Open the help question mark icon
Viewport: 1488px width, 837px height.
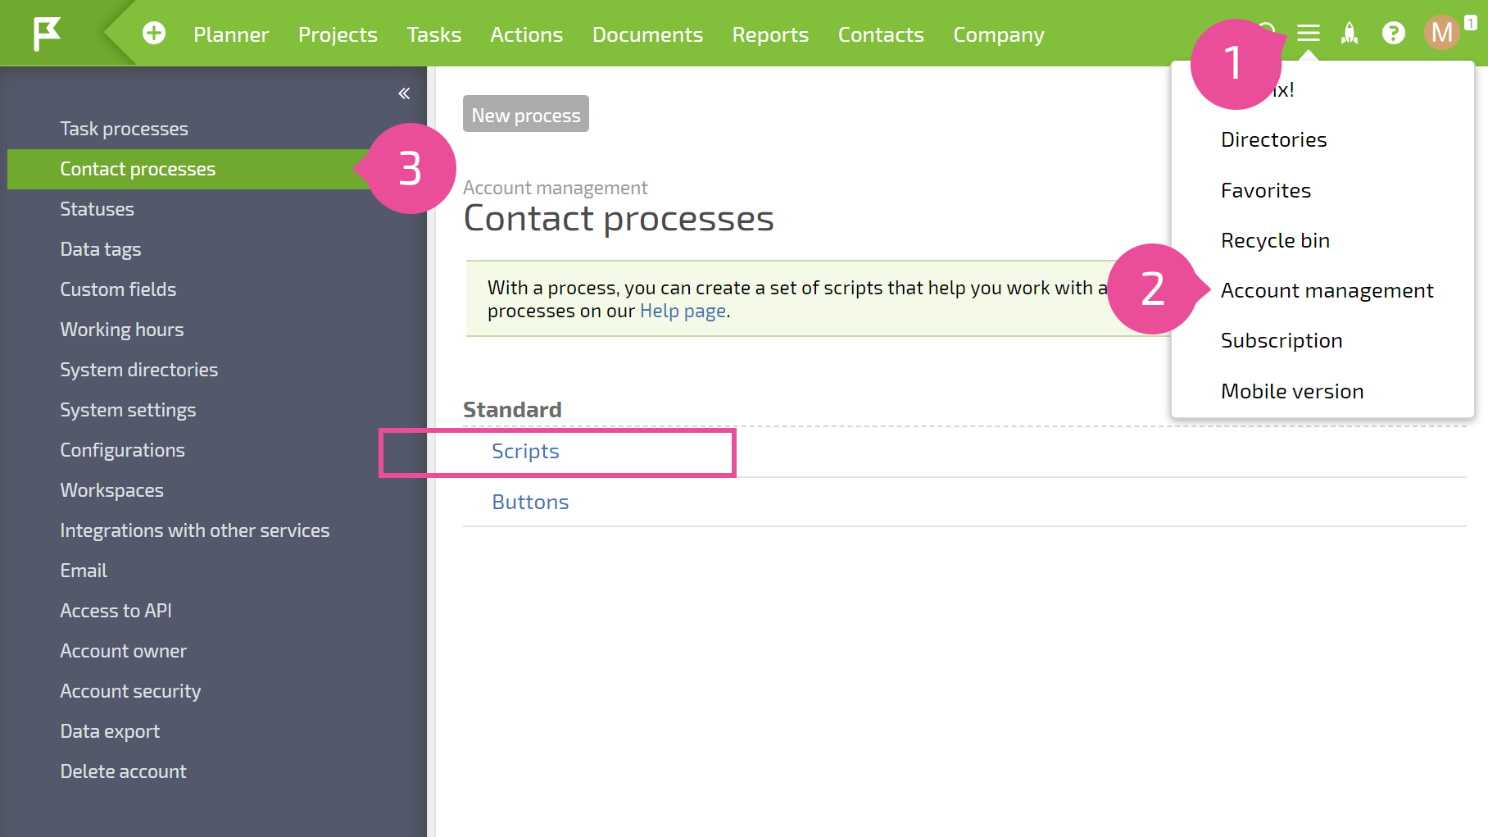[1393, 34]
